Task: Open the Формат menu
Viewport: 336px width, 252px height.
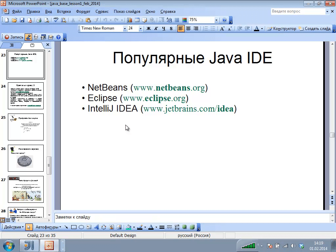Action: coord(83,11)
